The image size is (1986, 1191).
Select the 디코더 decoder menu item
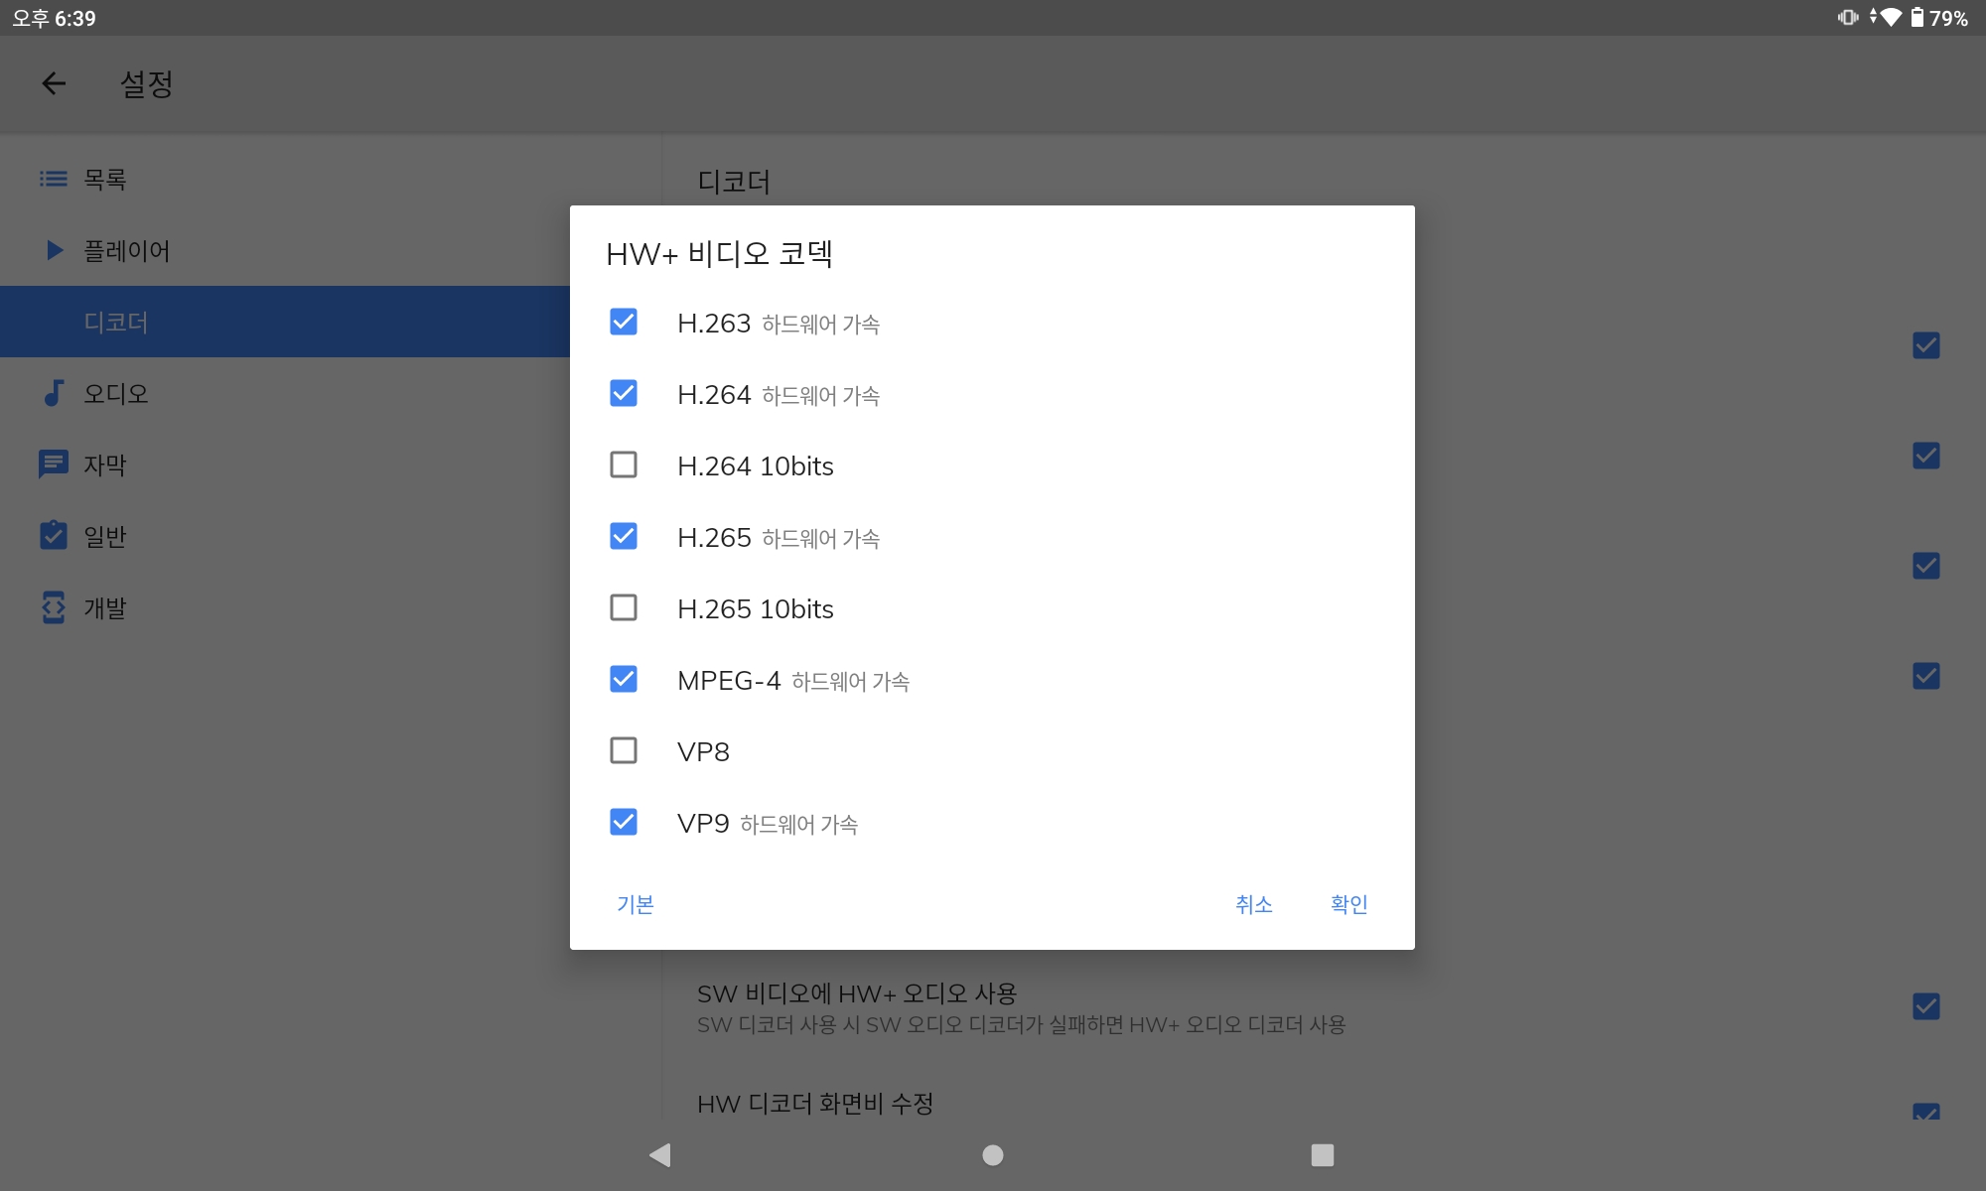[x=115, y=323]
